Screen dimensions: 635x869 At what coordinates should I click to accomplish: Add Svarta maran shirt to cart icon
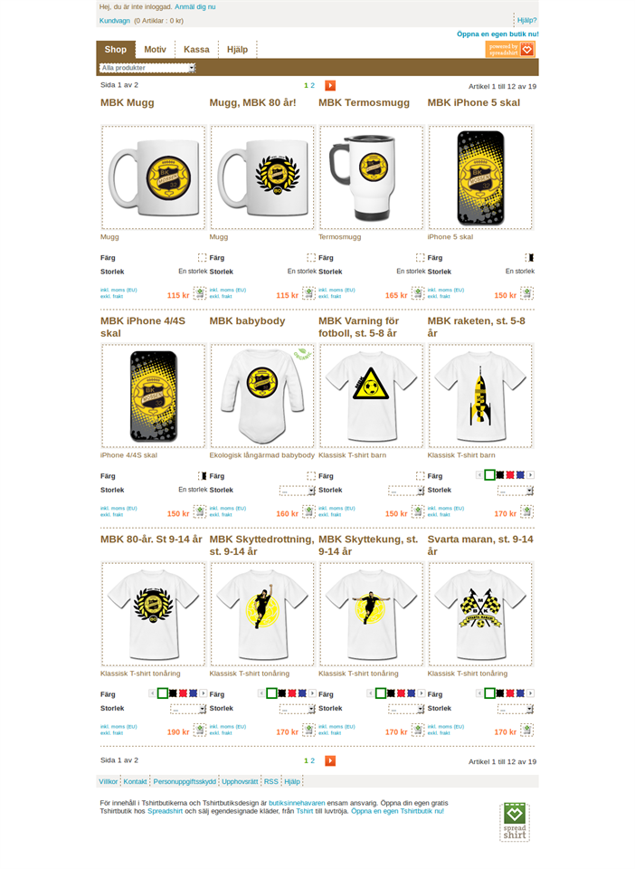point(527,730)
